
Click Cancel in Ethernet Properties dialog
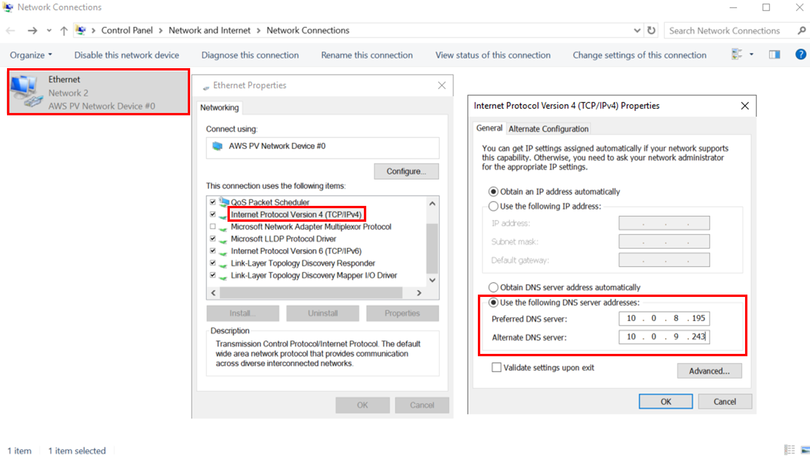pos(422,405)
